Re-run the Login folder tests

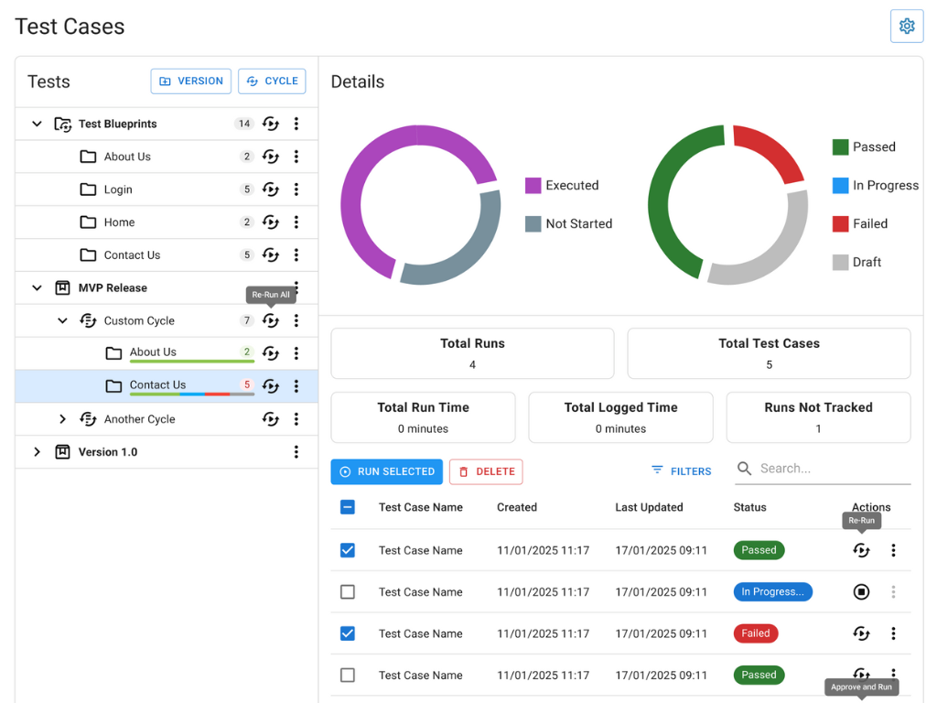[271, 189]
